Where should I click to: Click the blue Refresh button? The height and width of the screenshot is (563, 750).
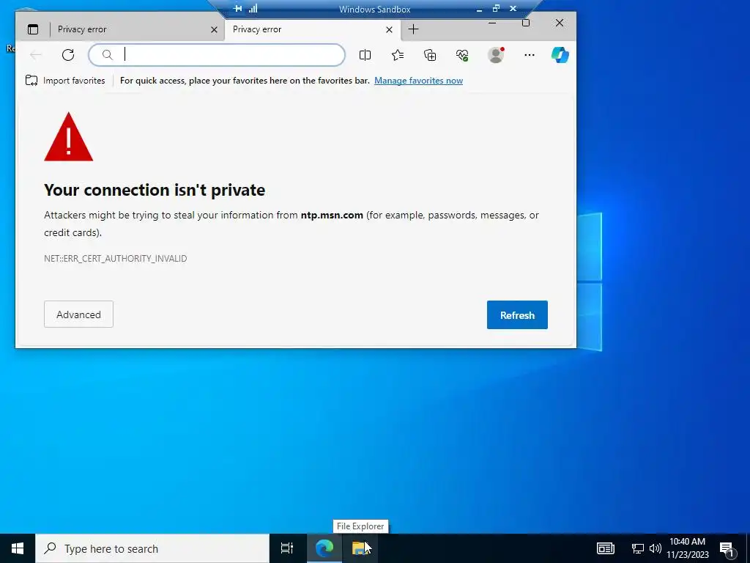click(517, 315)
